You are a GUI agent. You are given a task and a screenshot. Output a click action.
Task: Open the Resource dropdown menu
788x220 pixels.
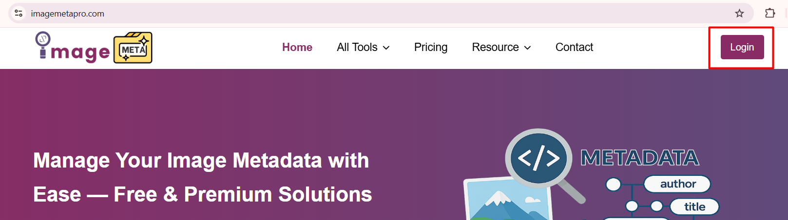(x=495, y=47)
